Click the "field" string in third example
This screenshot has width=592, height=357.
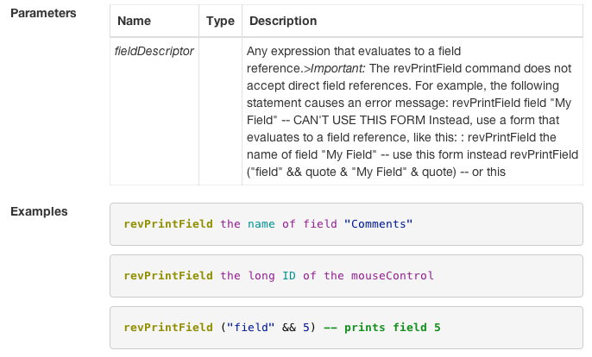tap(250, 328)
